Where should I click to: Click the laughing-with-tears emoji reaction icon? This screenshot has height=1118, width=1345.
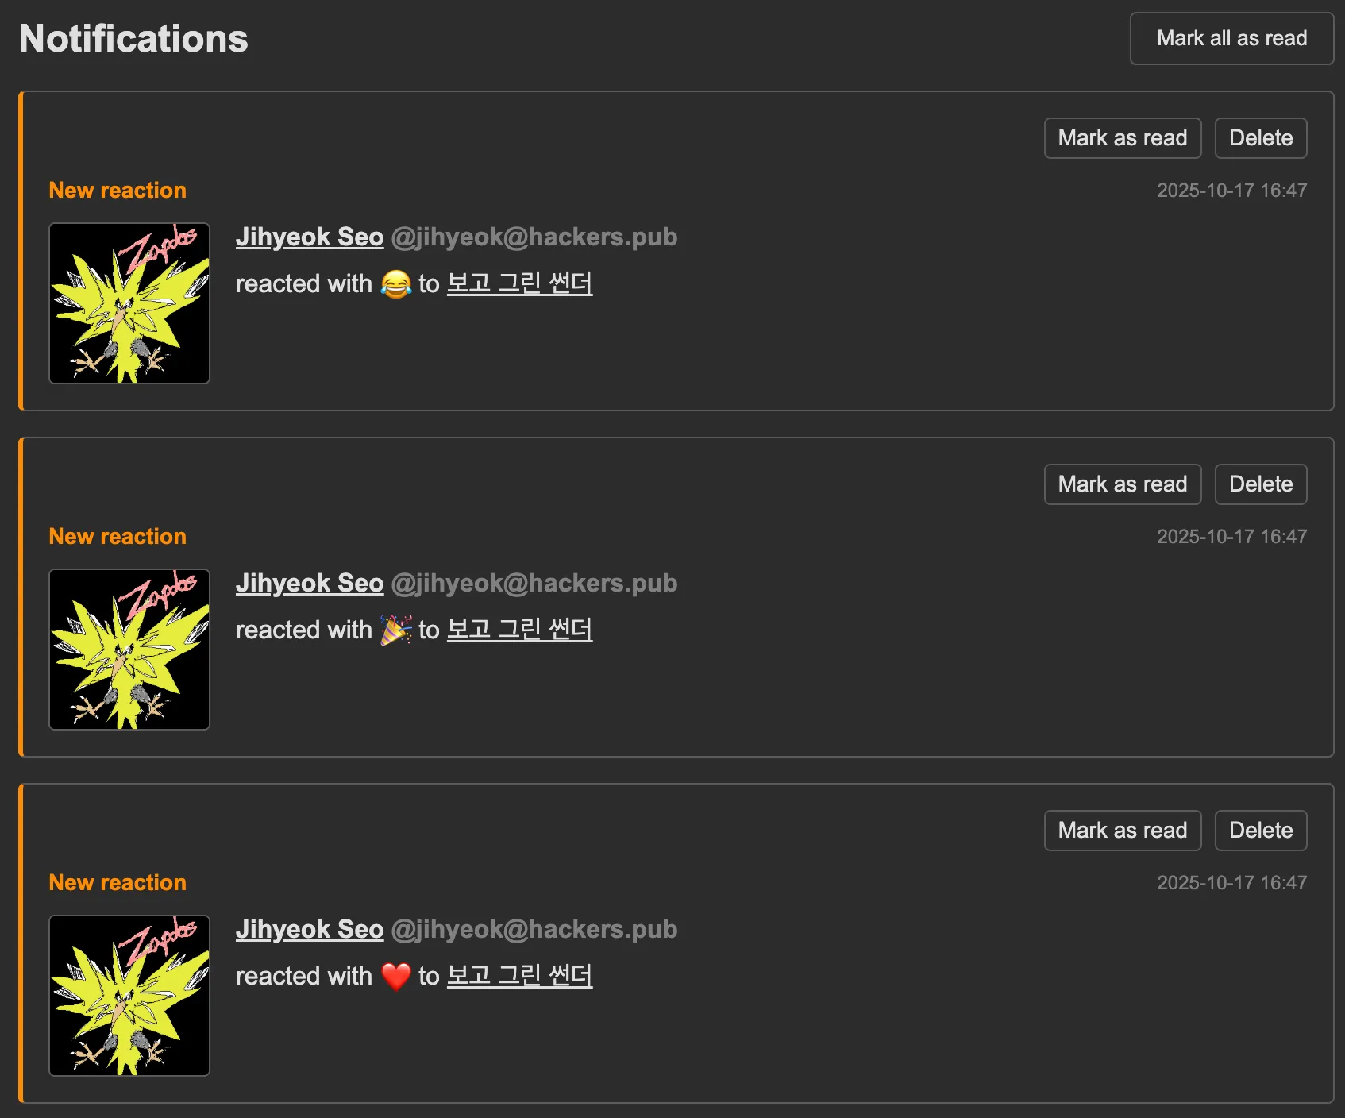[395, 283]
